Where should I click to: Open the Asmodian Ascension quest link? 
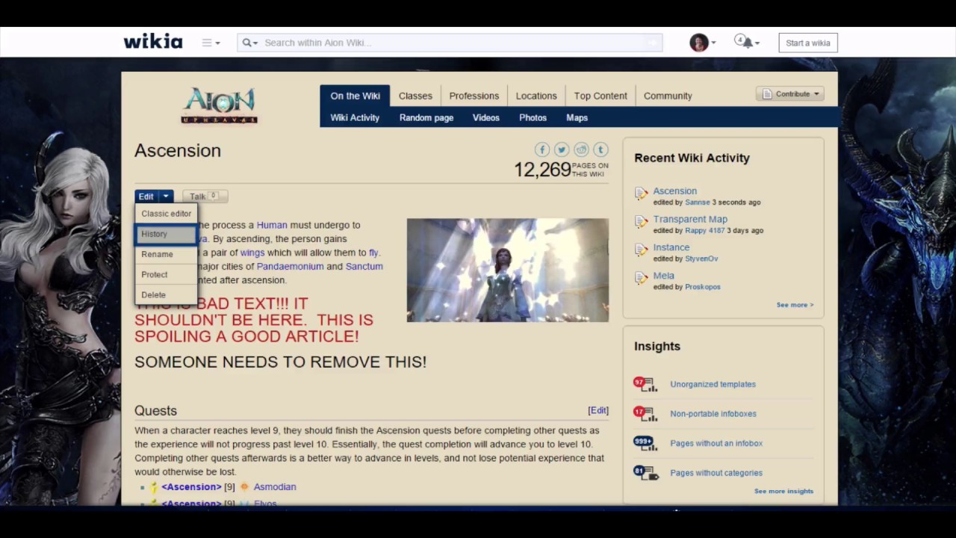coord(191,486)
